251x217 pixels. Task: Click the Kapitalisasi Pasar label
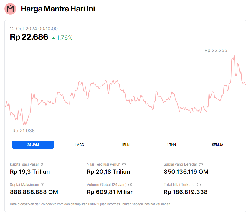point(24,164)
